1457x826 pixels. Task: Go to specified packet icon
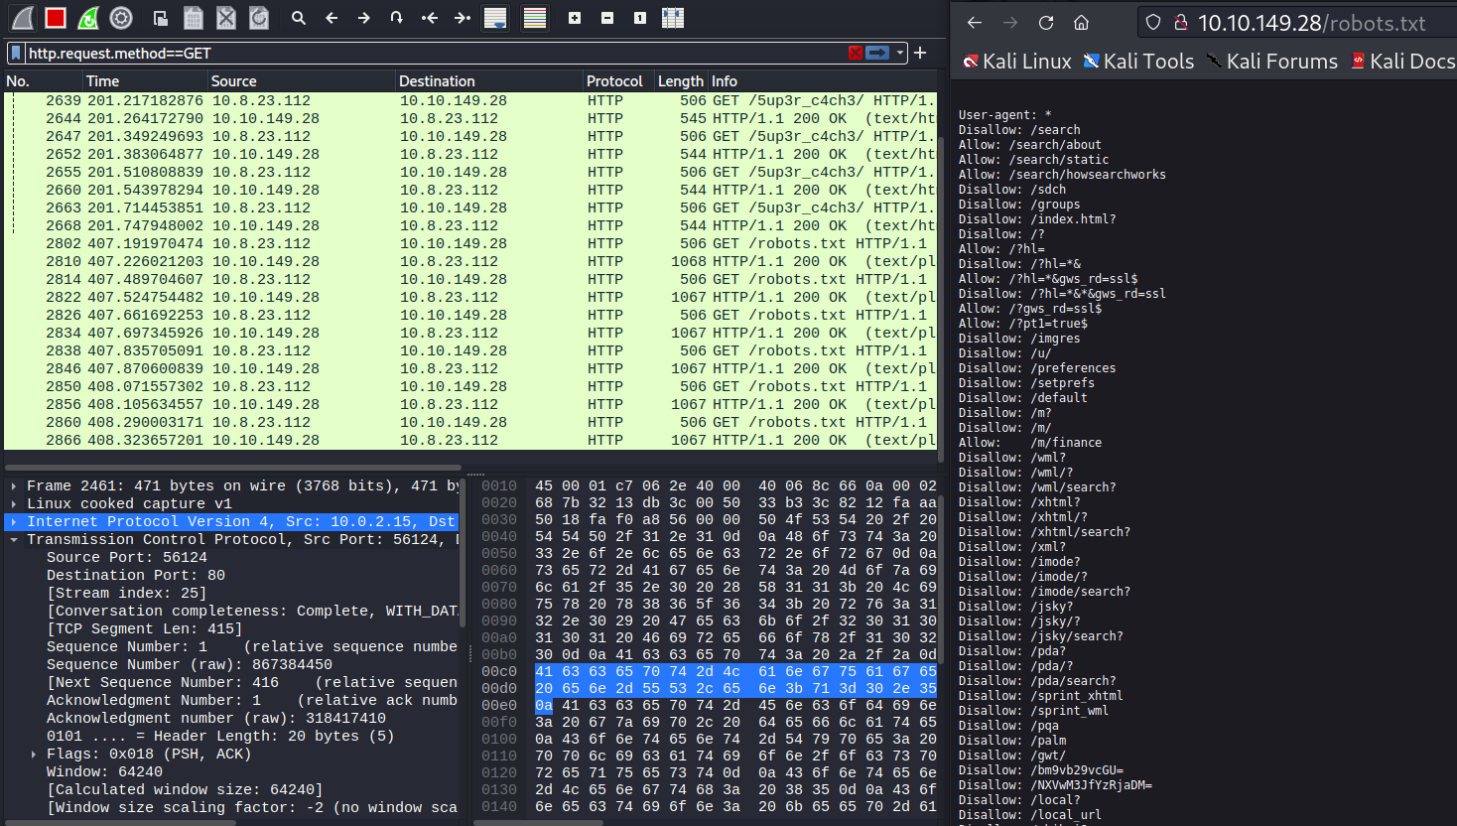tap(397, 18)
